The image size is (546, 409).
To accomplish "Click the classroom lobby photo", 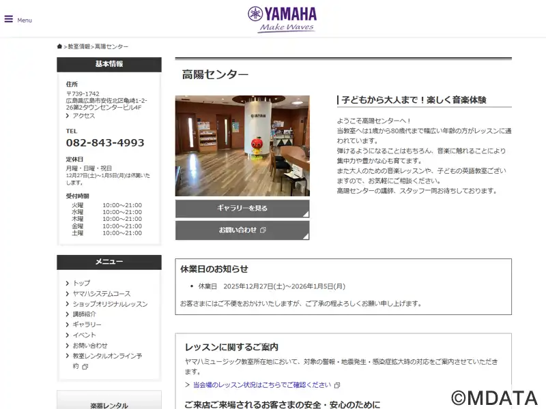I will click(242, 145).
